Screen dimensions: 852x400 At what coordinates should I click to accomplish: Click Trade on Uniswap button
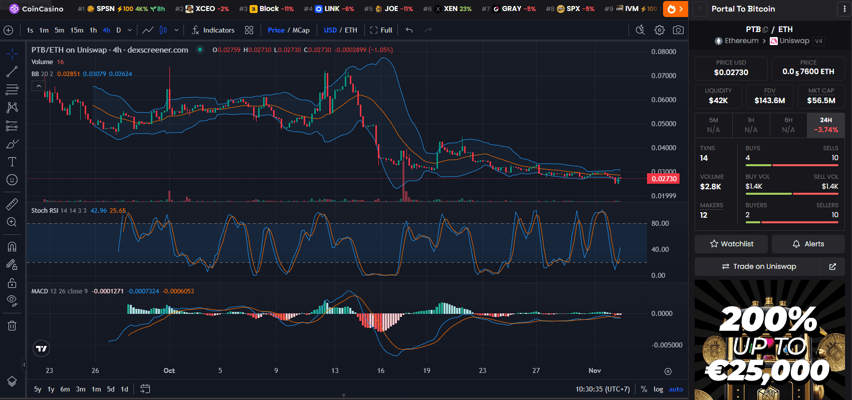coord(757,266)
